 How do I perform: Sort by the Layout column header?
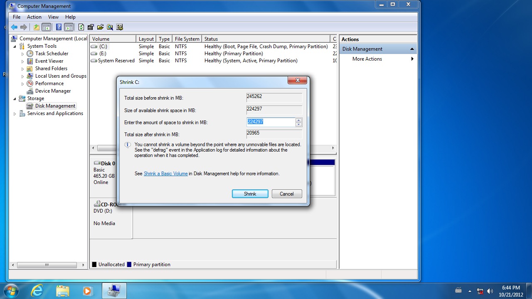[146, 39]
